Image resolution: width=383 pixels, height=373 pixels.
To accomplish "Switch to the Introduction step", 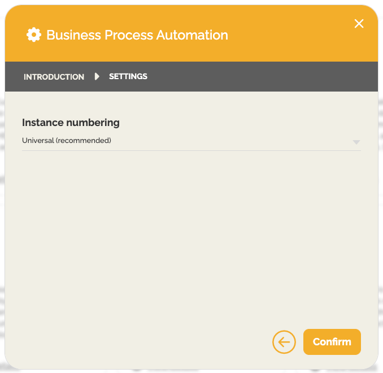I will point(54,77).
